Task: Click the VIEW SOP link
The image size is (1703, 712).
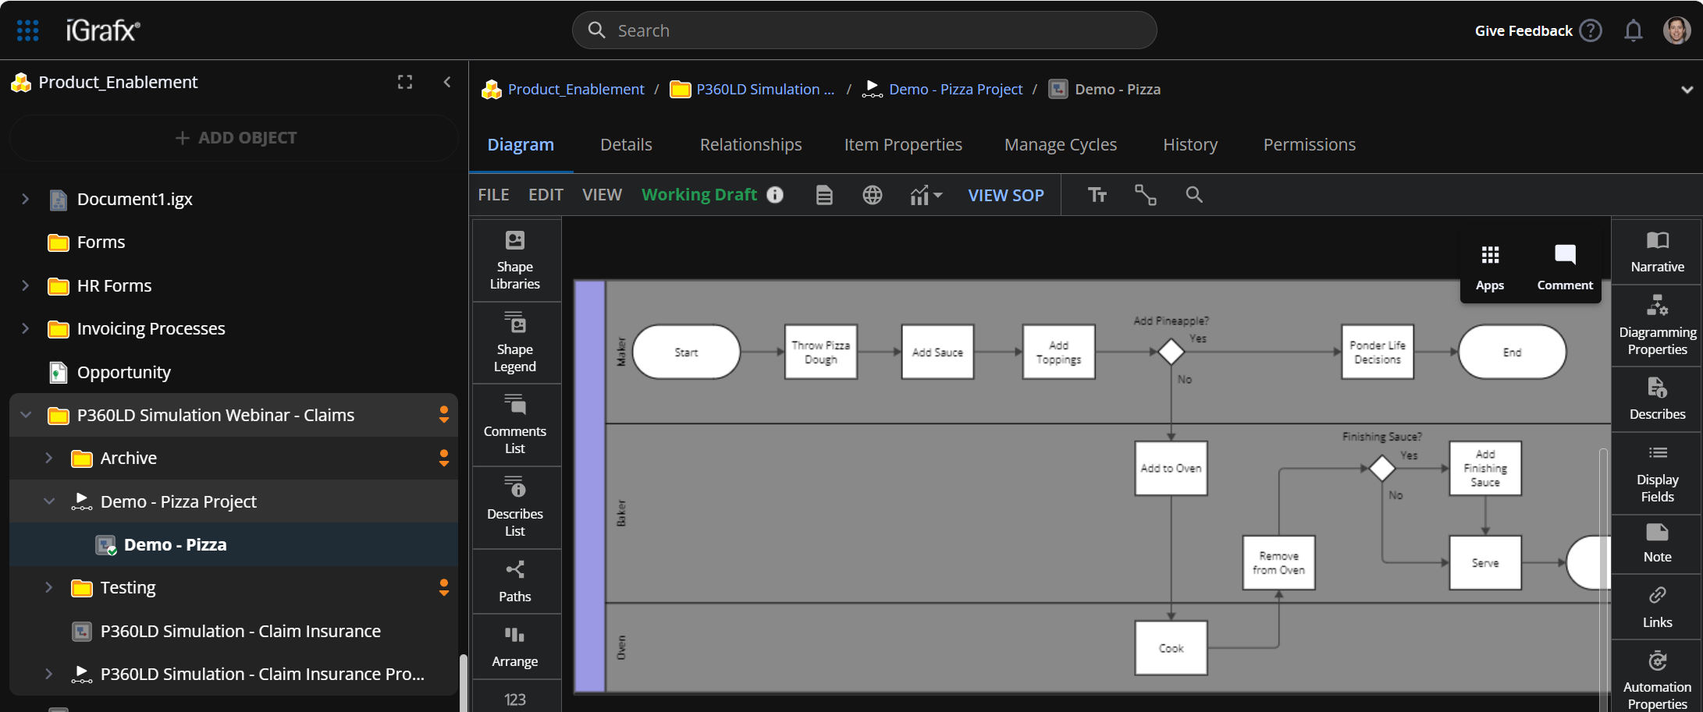Action: click(1005, 196)
